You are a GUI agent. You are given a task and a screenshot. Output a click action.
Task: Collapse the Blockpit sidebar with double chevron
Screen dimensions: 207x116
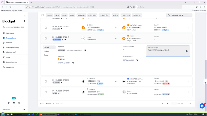25,16
